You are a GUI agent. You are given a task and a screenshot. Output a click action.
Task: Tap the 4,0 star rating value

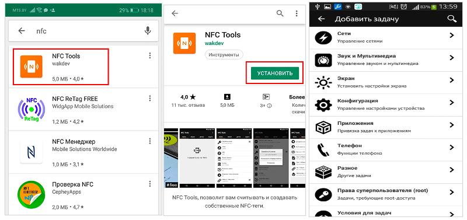(x=188, y=97)
